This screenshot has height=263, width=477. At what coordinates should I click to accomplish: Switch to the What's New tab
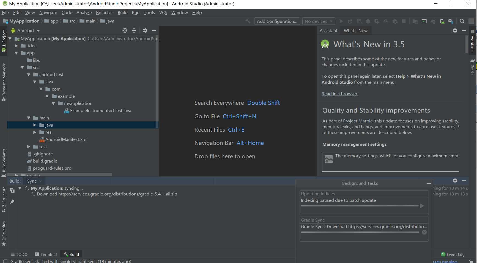(x=355, y=31)
